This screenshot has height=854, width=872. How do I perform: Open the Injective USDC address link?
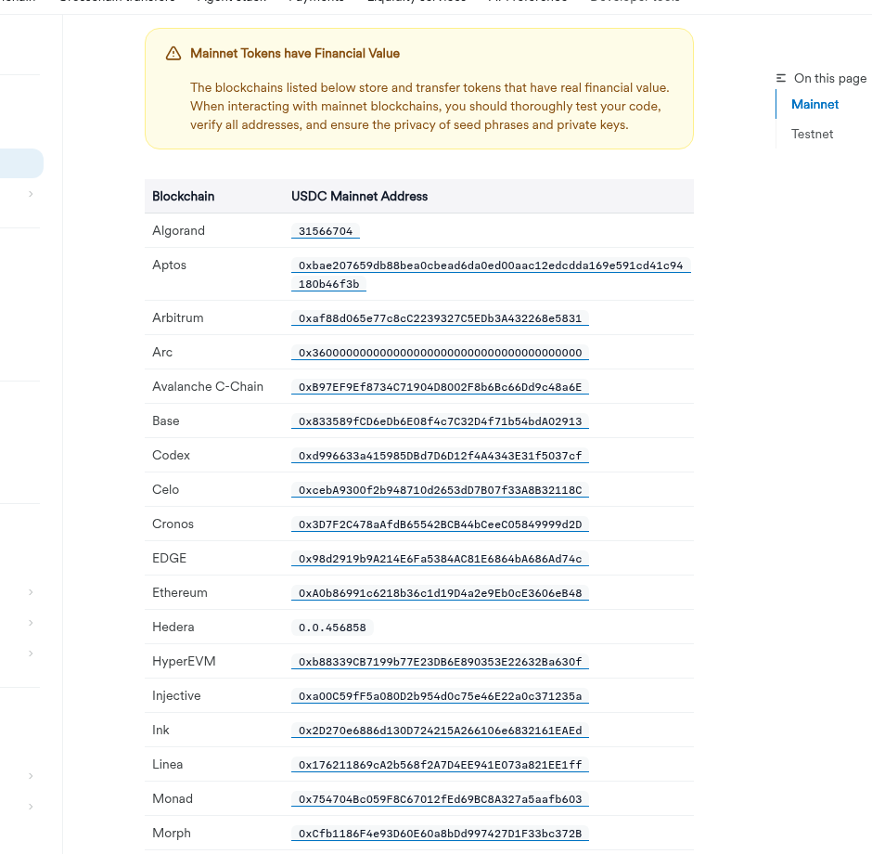tap(440, 696)
